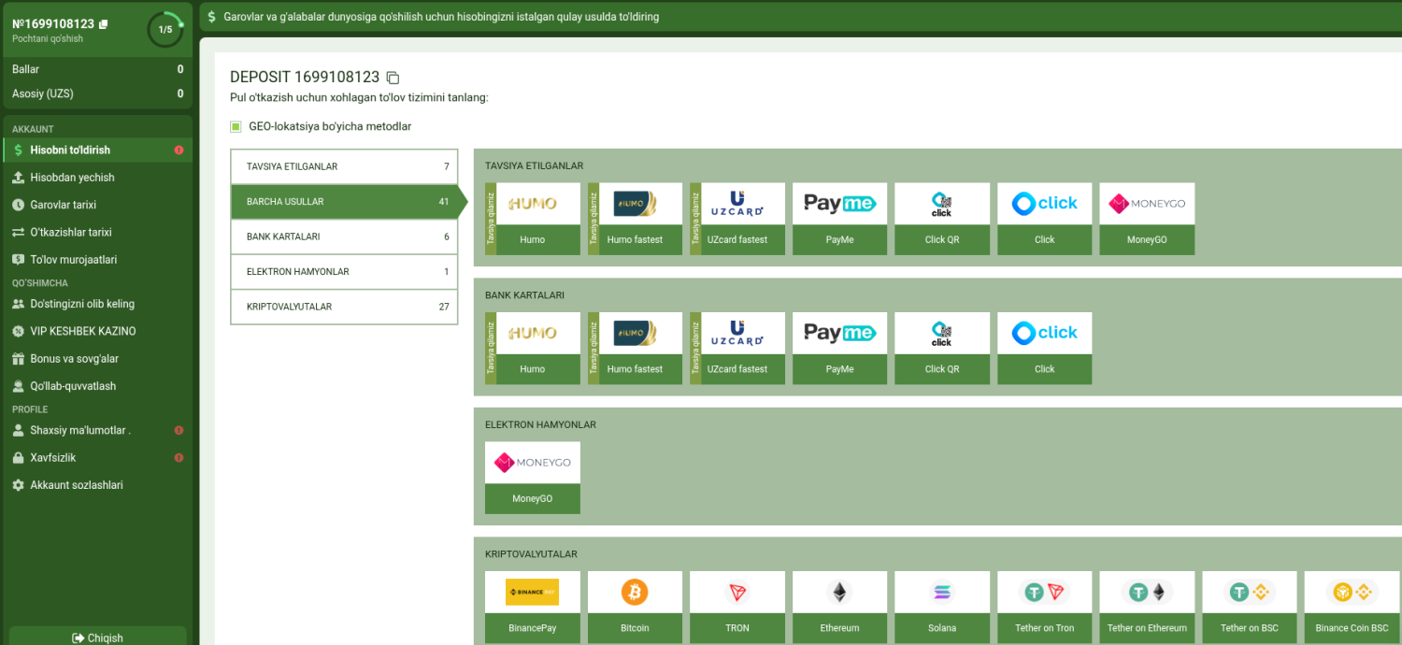
Task: Copy account number icon beside №1699108123
Action: [103, 24]
